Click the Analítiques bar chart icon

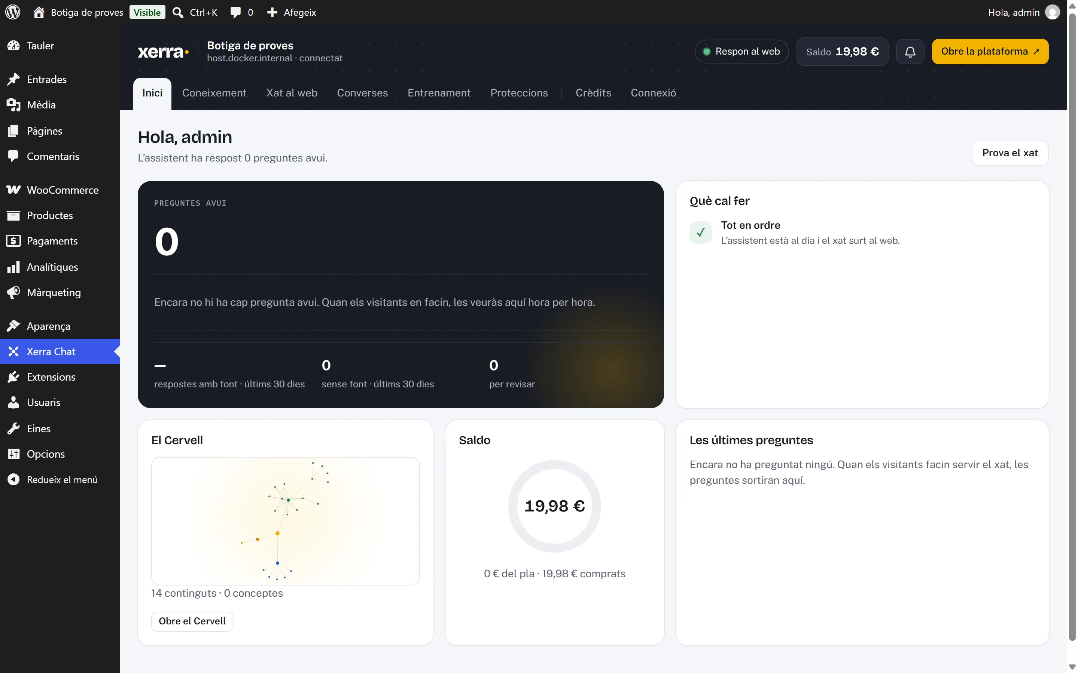[13, 267]
